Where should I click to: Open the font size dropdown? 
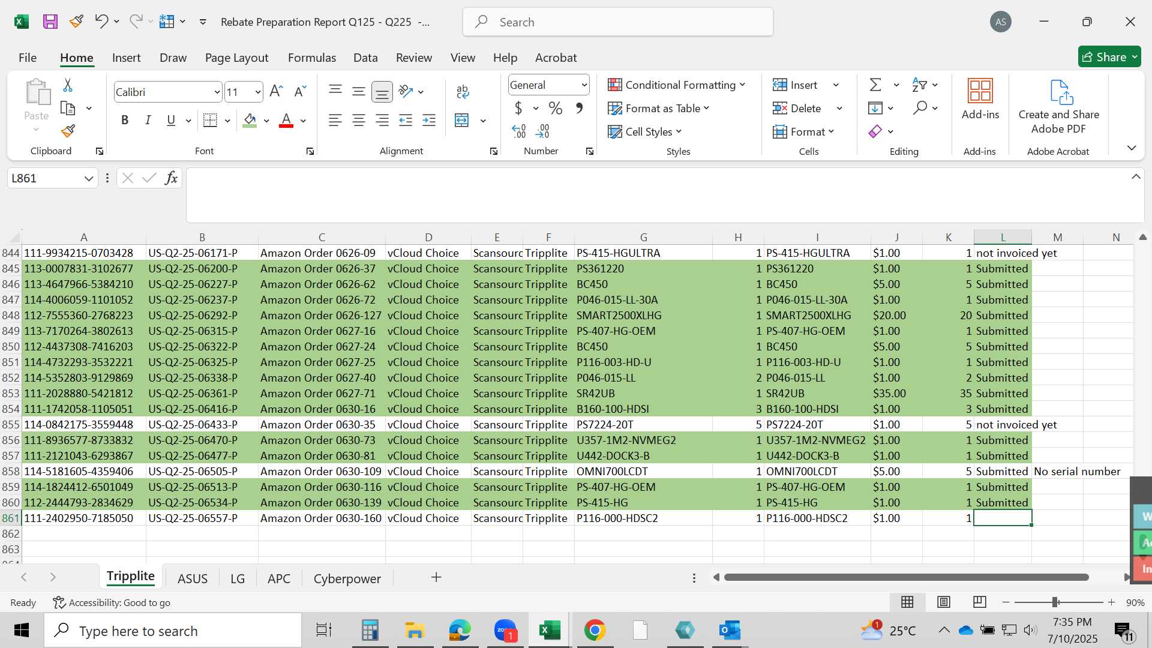(x=258, y=92)
